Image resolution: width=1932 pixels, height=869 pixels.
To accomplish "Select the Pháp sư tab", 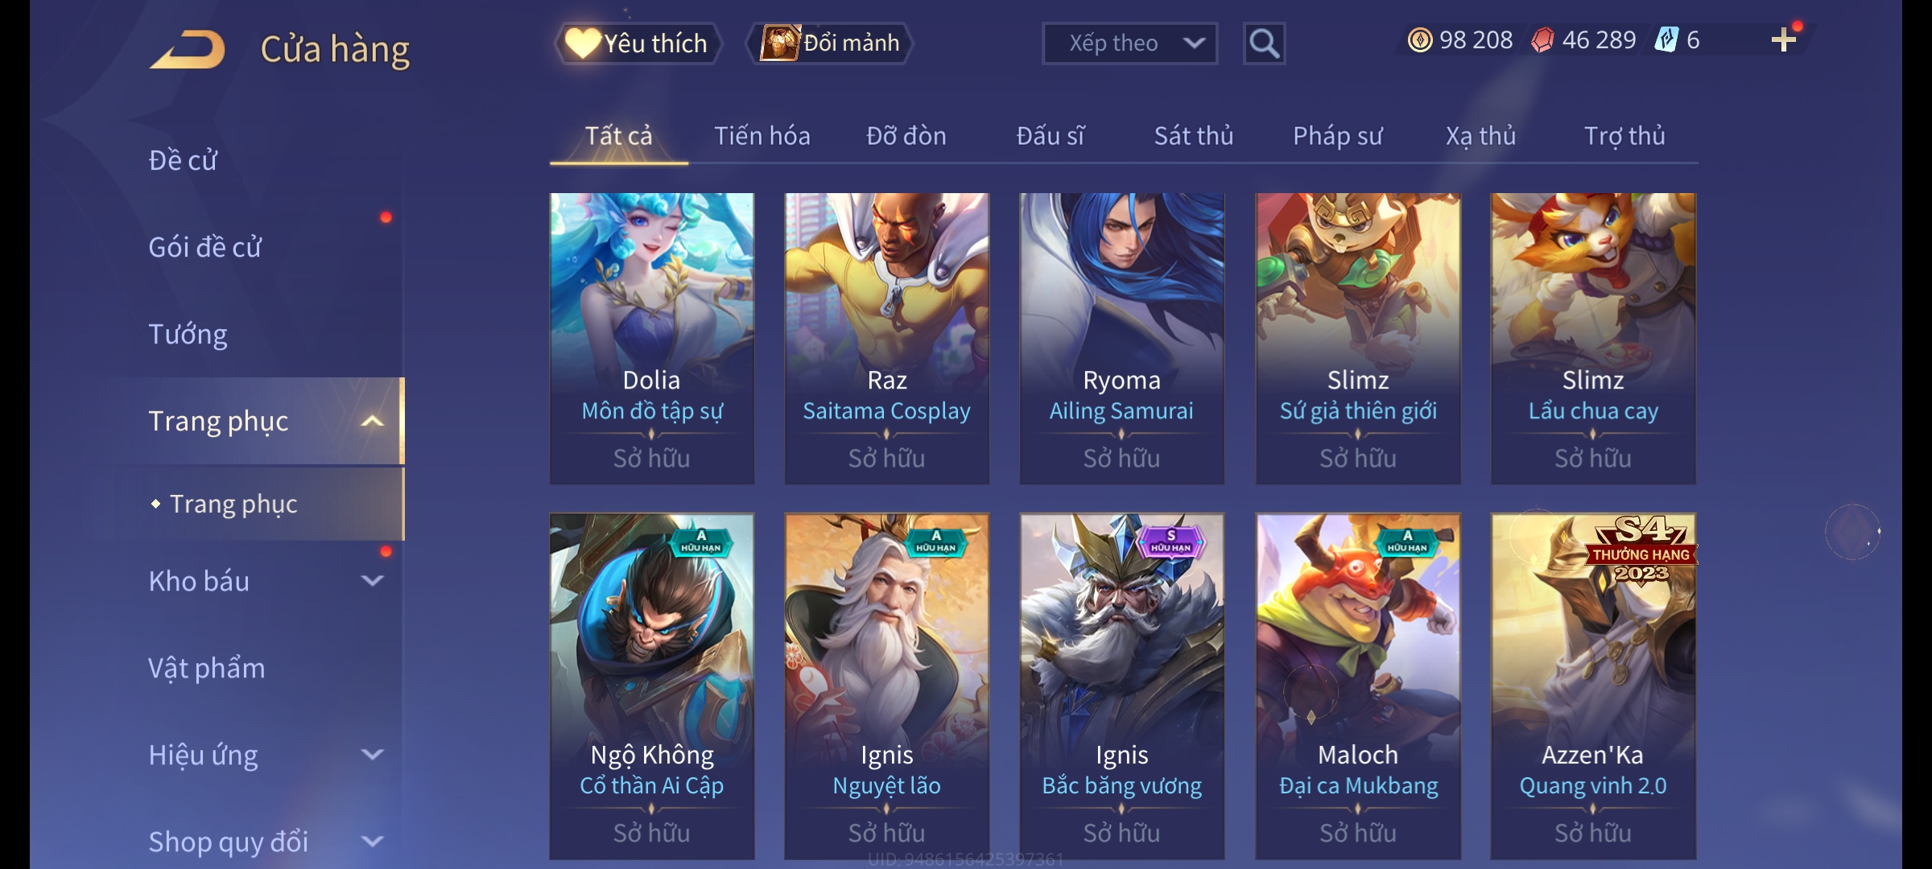I will point(1337,136).
